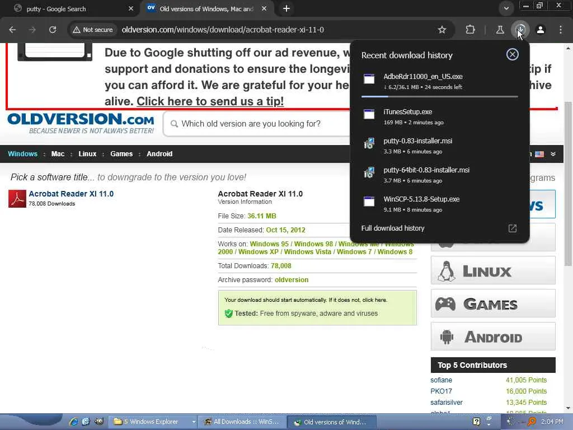573x430 pixels.
Task: Click the AdbeRdr11000_en_US.exe file icon
Action: [x=369, y=78]
